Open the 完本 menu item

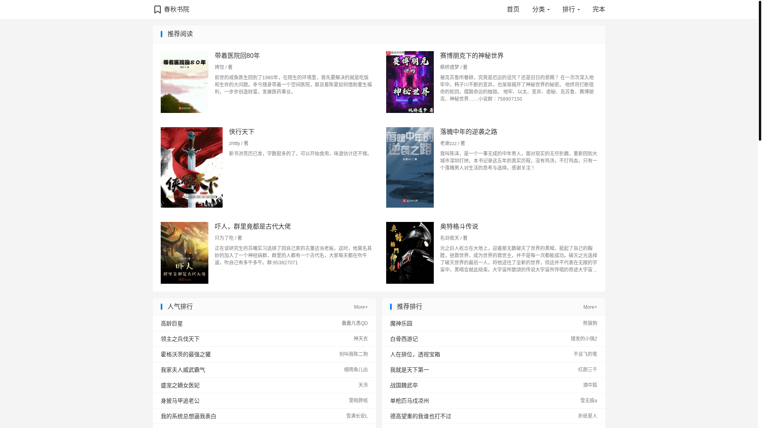pyautogui.click(x=599, y=9)
